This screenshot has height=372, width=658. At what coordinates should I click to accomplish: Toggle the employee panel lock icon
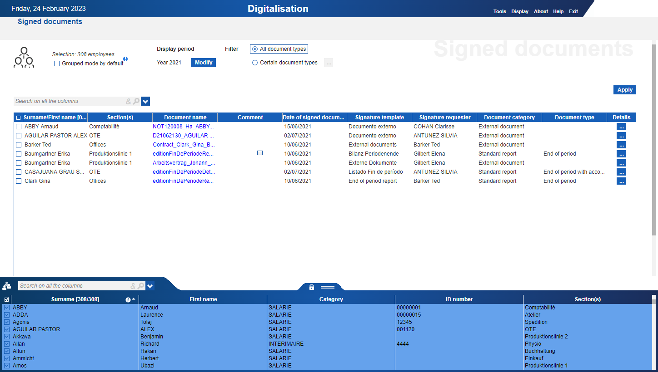(312, 287)
